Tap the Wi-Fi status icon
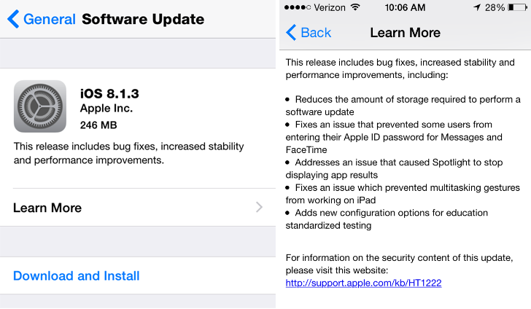The image size is (531, 309). pyautogui.click(x=355, y=7)
